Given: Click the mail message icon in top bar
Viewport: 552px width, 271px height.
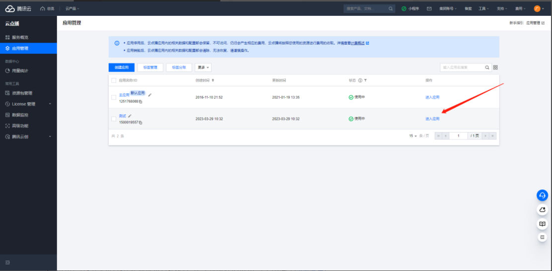Looking at the screenshot, I should click(429, 8).
